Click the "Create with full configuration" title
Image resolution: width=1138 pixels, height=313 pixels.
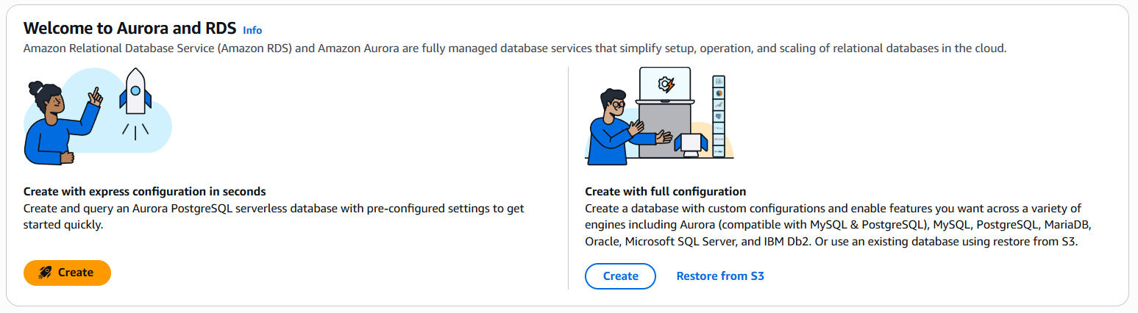click(x=666, y=191)
